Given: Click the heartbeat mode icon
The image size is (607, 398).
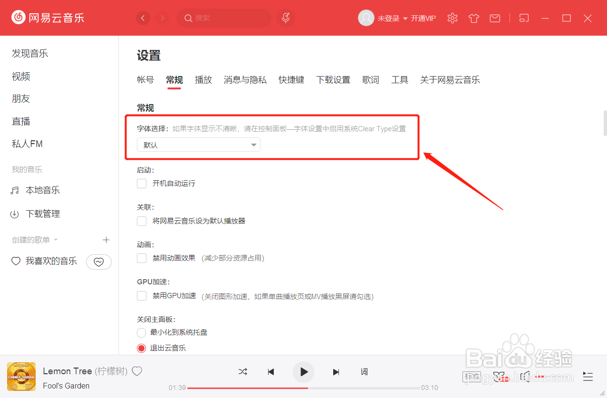Looking at the screenshot, I should tap(99, 262).
